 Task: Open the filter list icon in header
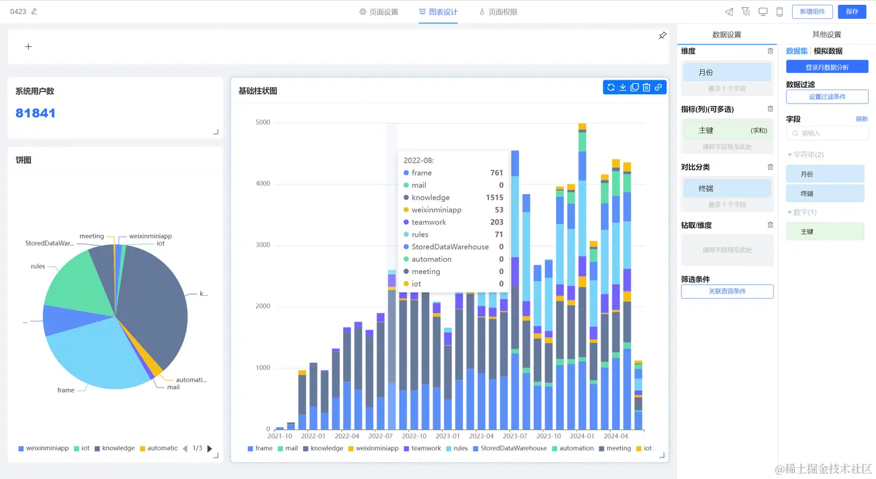pyautogui.click(x=746, y=12)
